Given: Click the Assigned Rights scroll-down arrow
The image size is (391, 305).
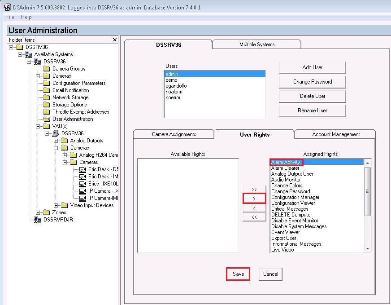Looking at the screenshot, I should click(x=368, y=249).
